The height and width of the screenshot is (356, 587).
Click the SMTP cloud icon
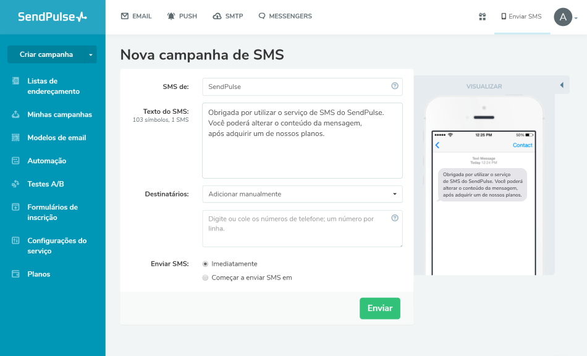217,16
